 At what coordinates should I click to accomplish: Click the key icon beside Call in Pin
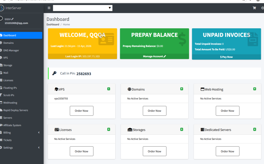(x=54, y=73)
